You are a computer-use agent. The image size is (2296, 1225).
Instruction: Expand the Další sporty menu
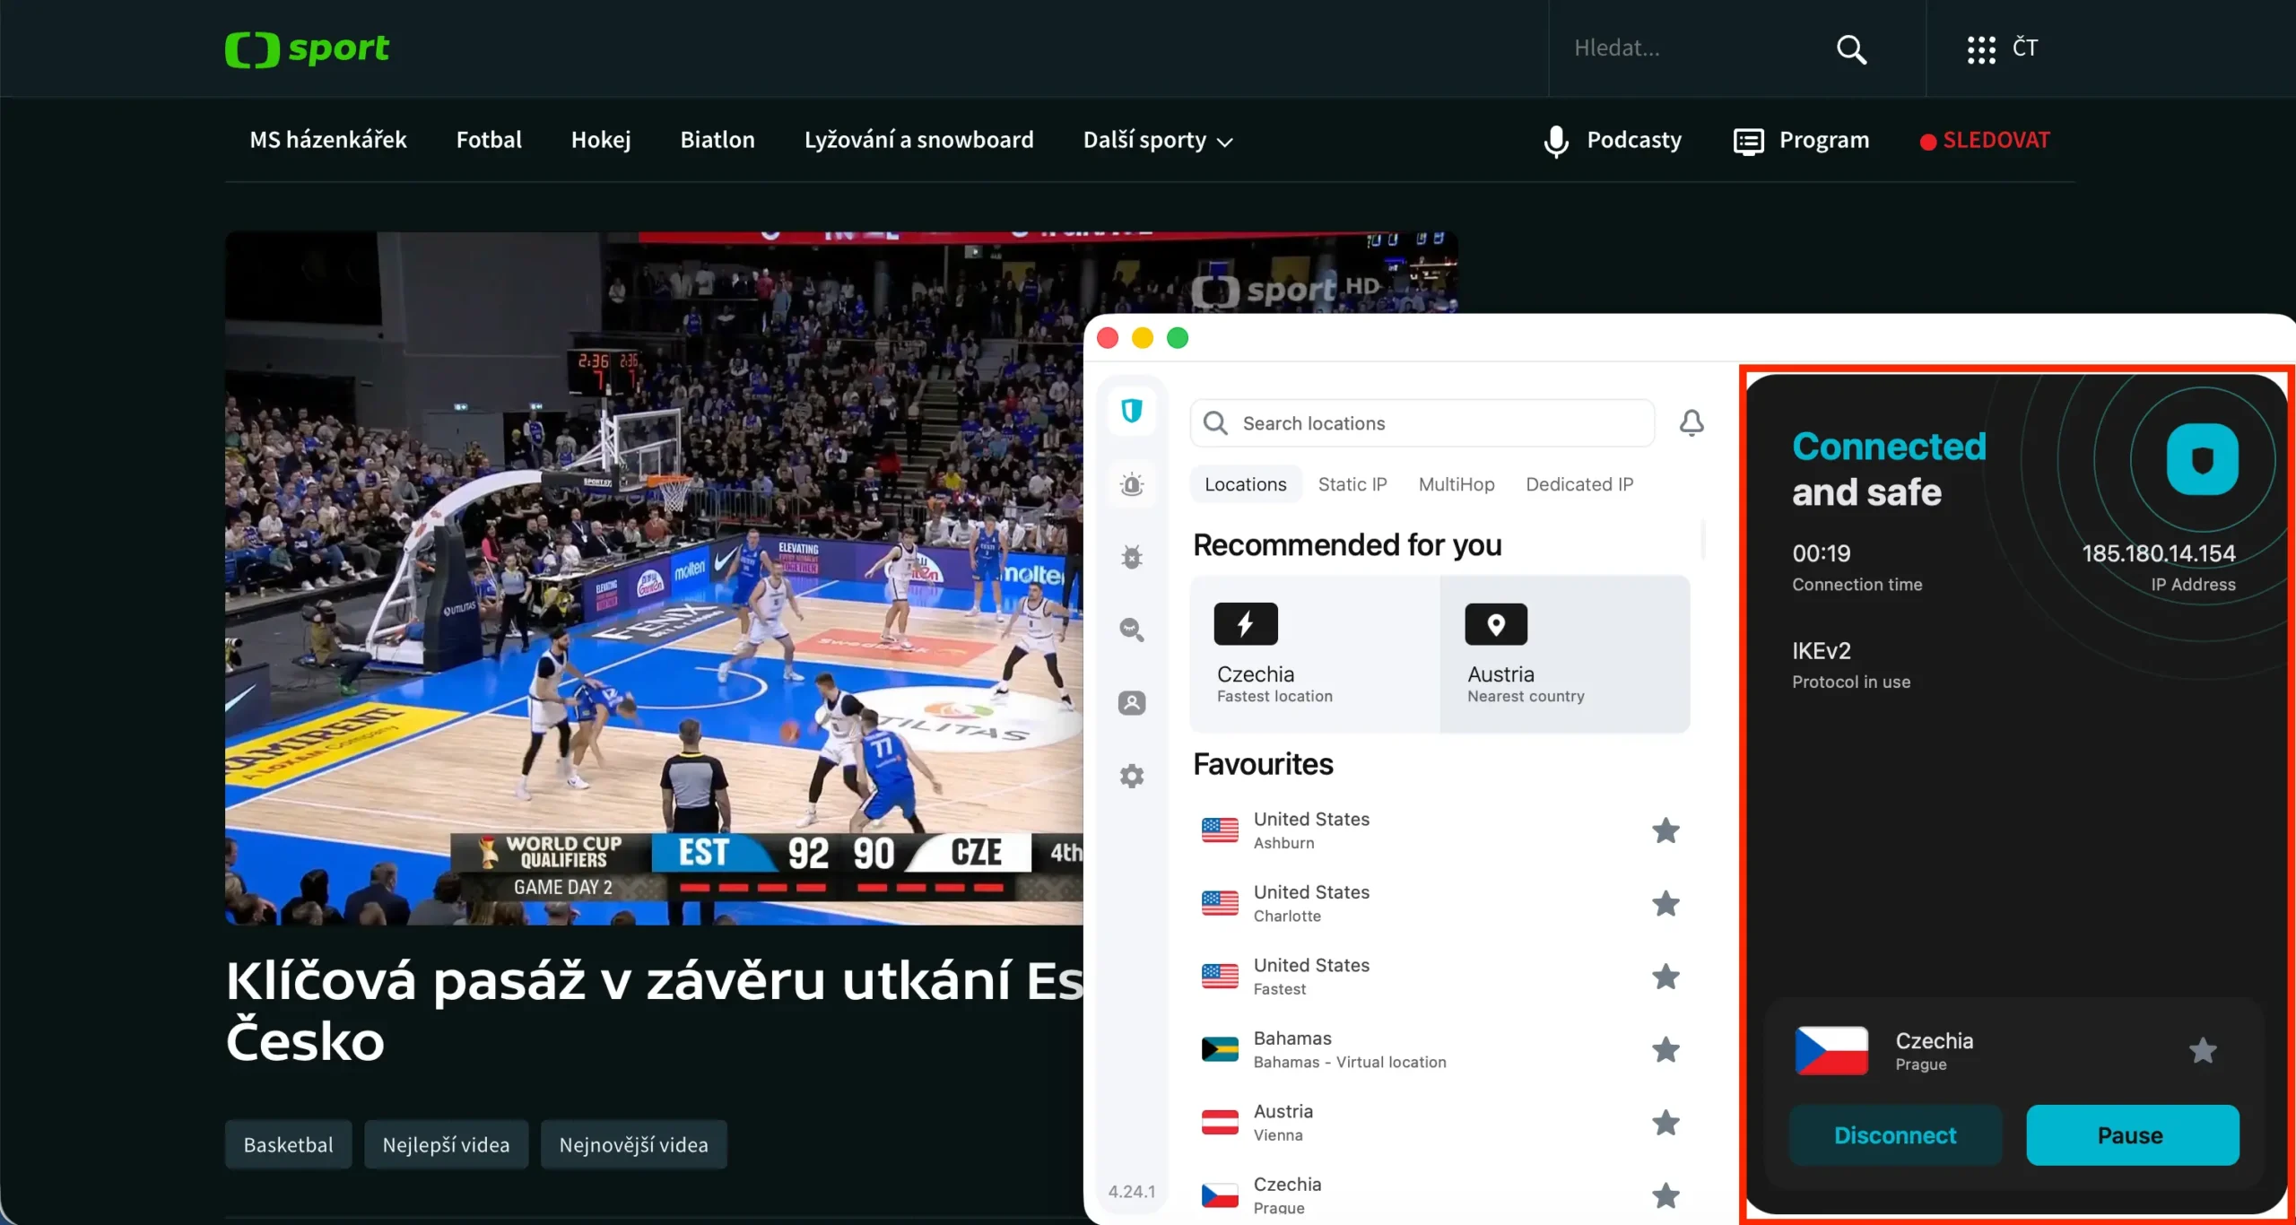(1156, 140)
